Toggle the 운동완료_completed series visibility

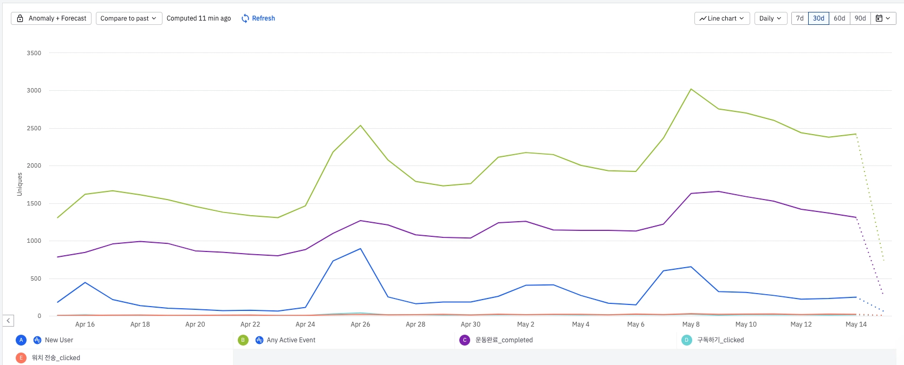(504, 340)
